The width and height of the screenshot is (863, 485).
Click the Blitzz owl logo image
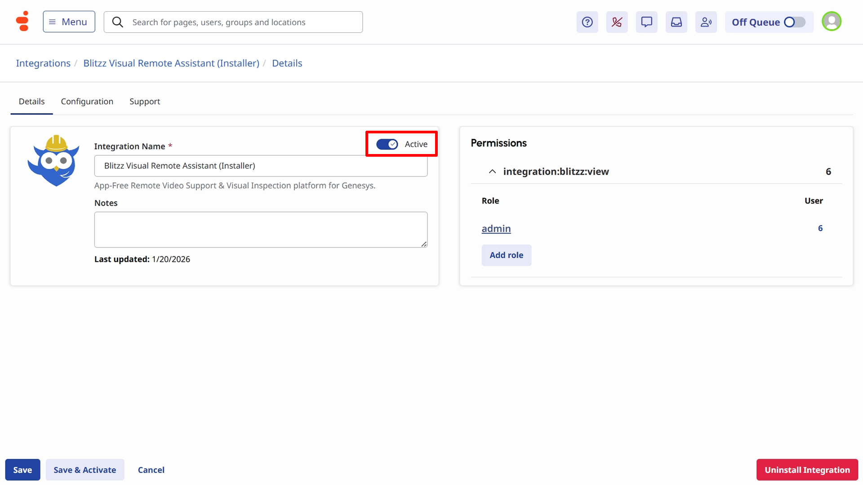(53, 161)
